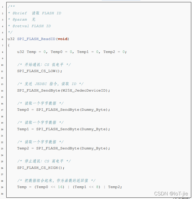
Task: Click the Temp0 = SPI_FLASH_SendByte line
Action: tap(63, 110)
